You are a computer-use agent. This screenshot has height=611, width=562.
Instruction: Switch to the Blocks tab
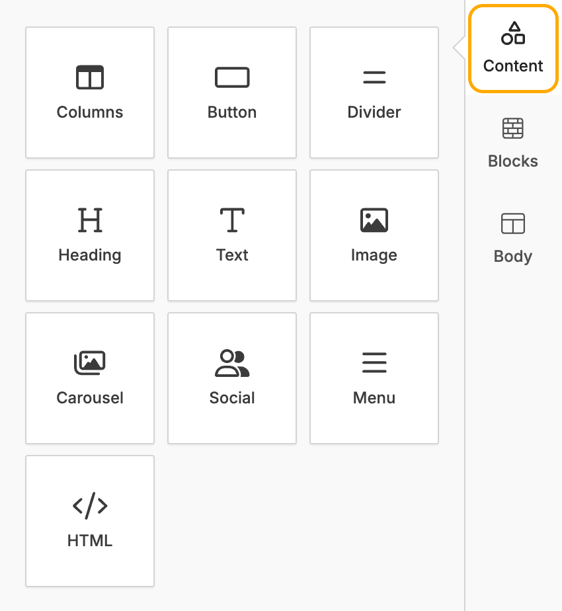pos(512,143)
